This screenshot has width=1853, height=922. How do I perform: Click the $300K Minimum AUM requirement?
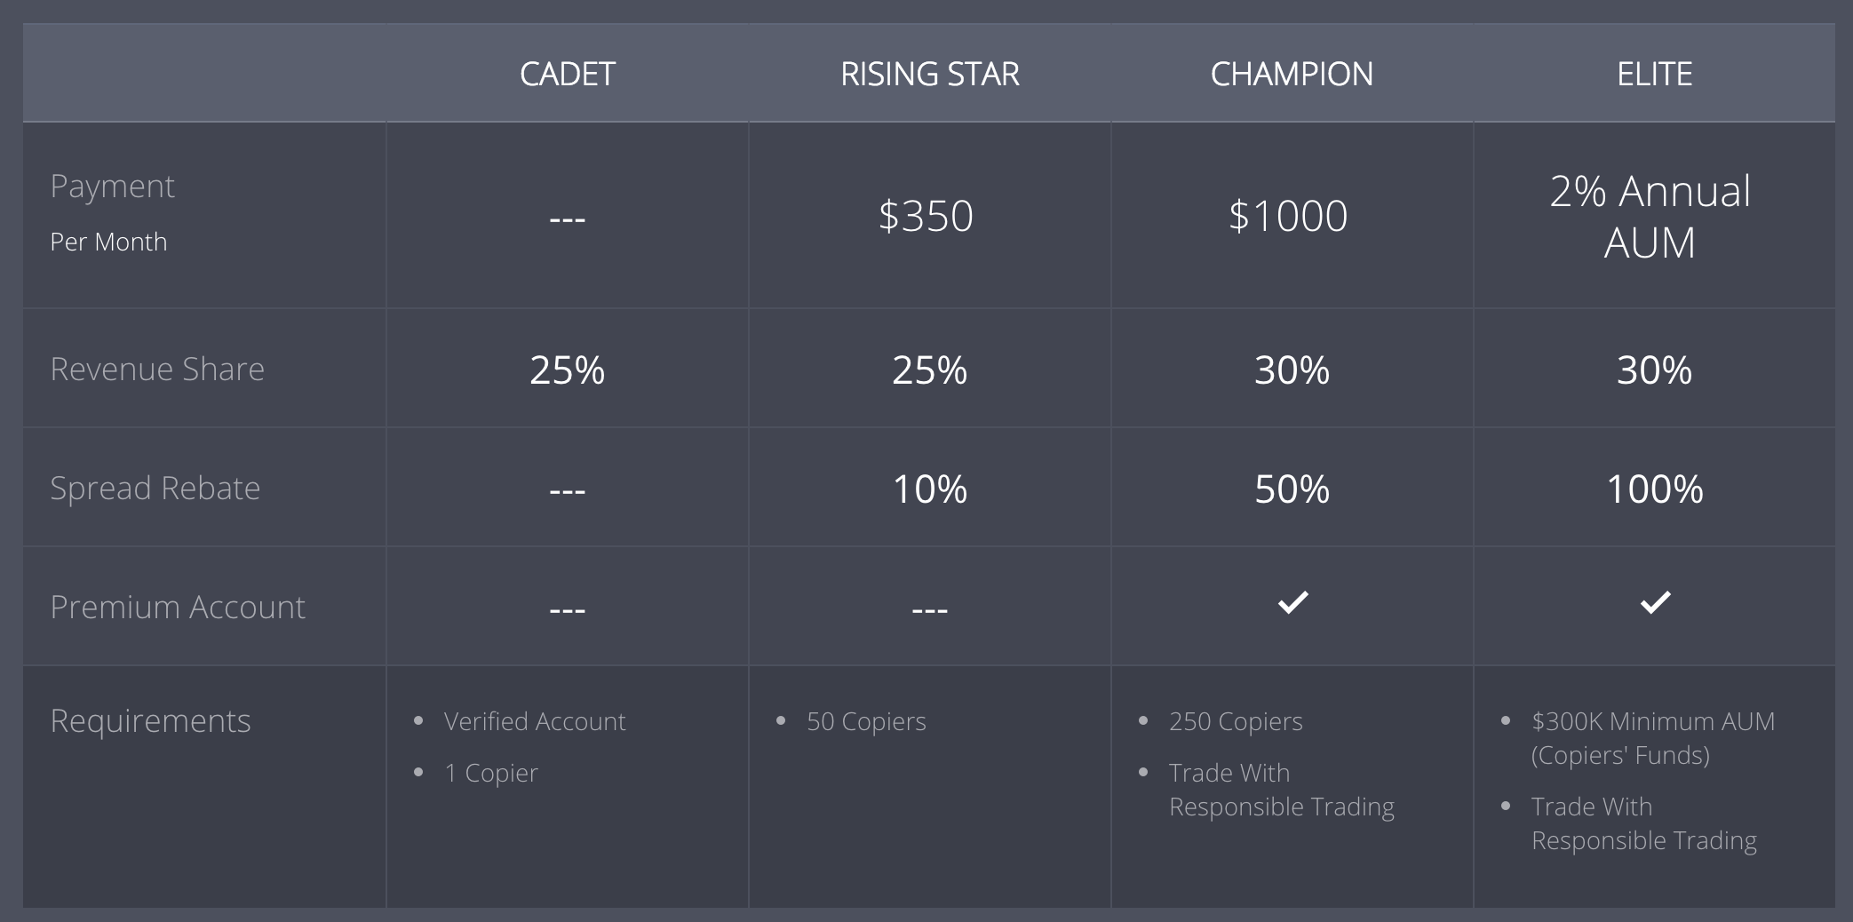point(1653,737)
